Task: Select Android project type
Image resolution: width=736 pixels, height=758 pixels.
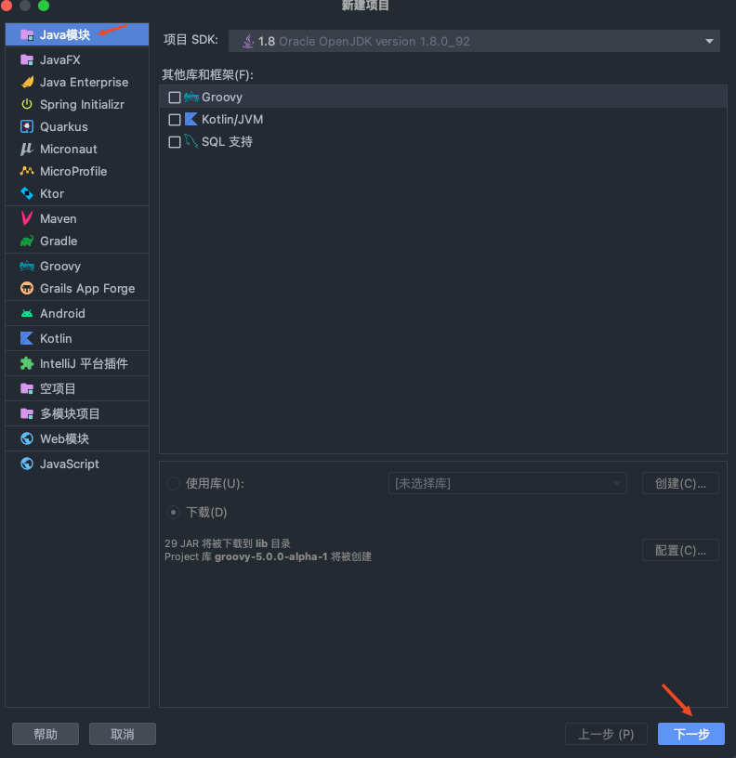Action: click(x=77, y=314)
